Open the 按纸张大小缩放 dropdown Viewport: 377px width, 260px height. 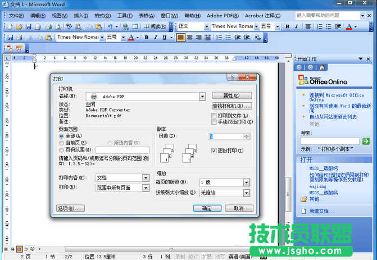pos(247,193)
